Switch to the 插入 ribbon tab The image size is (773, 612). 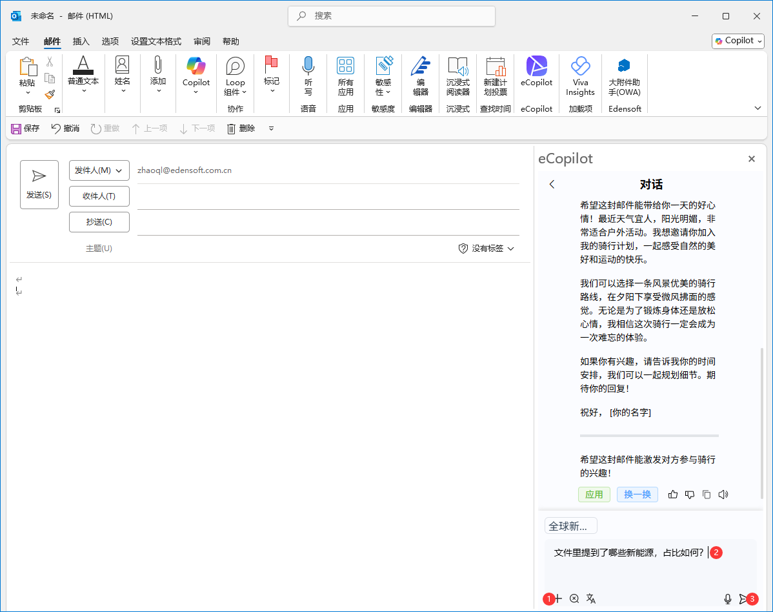(x=81, y=41)
